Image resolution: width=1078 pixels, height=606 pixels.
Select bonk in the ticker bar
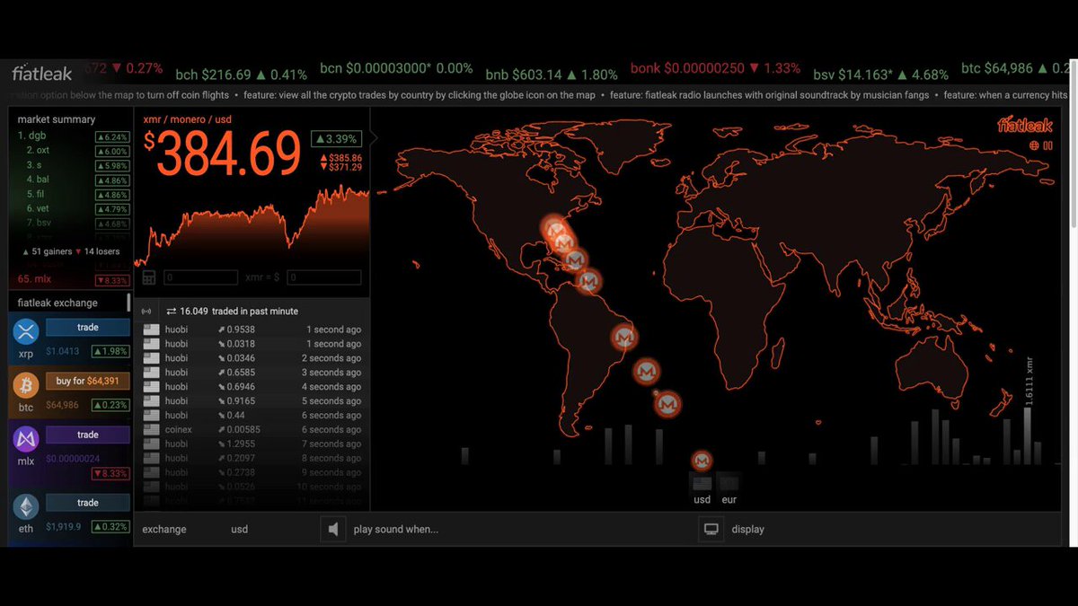click(x=715, y=69)
